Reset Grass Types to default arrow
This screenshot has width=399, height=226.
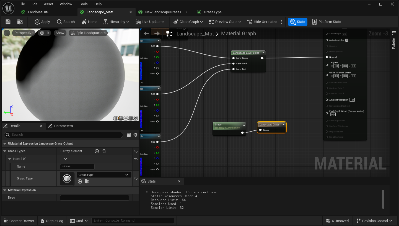pos(136,151)
